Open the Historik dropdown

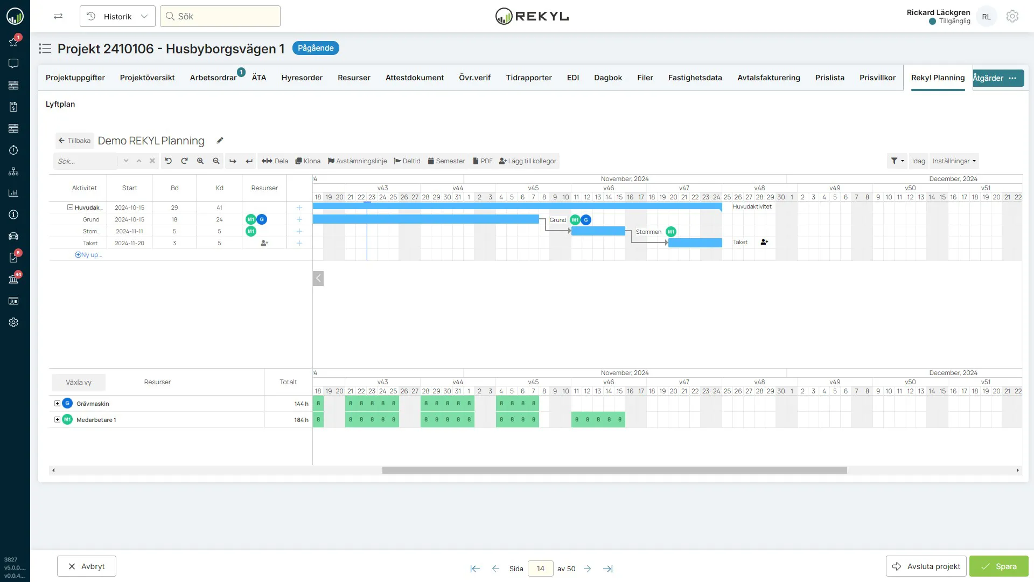click(x=117, y=16)
